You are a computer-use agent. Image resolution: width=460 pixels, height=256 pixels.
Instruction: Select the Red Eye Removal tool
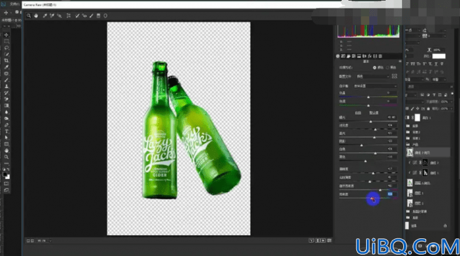click(84, 16)
